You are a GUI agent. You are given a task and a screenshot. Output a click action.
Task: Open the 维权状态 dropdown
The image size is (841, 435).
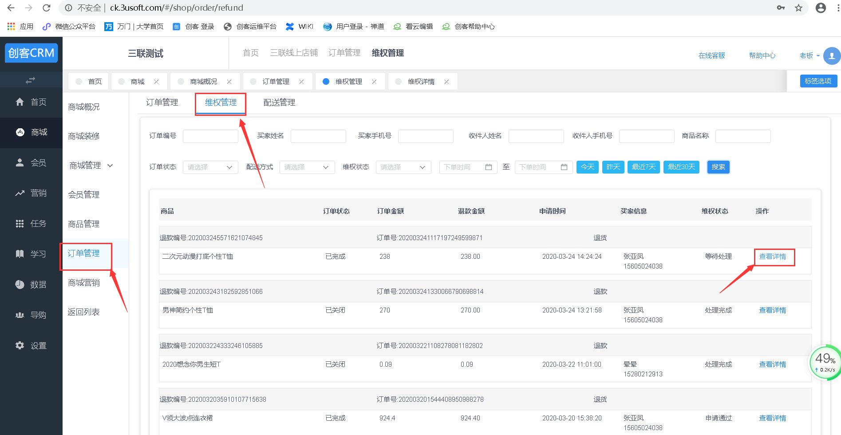point(403,167)
